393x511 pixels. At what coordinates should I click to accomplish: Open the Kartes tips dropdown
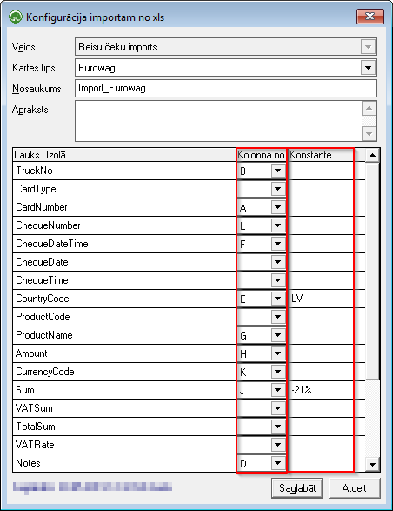[369, 68]
